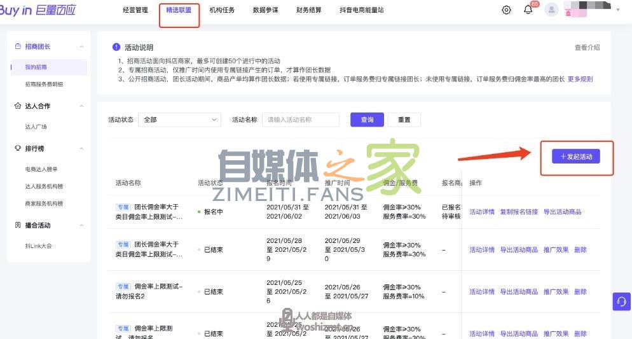Image resolution: width=632 pixels, height=339 pixels.
Task: Click 导出活动商品 for the 2021/05/28 activity
Action: tap(519, 249)
